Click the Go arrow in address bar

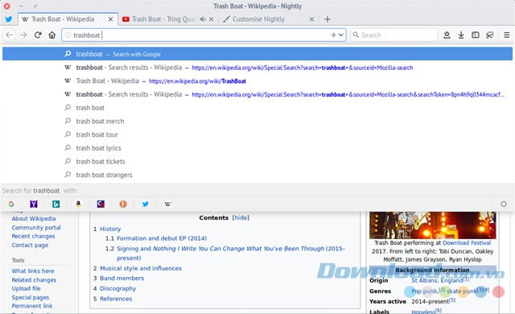(333, 35)
